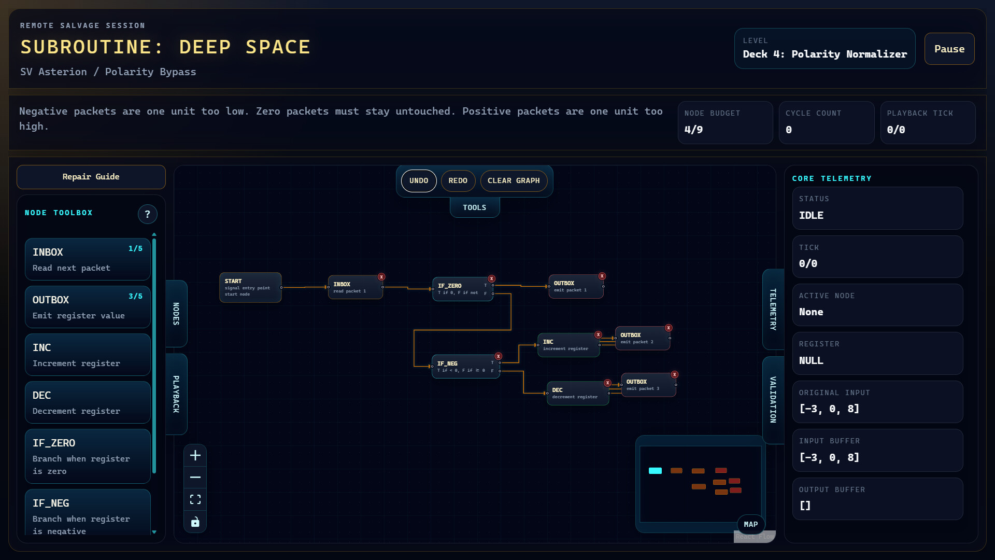
Task: Click the React Flow attribution link
Action: pyautogui.click(x=755, y=537)
